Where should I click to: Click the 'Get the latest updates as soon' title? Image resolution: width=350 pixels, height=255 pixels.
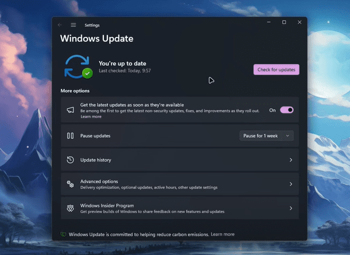pyautogui.click(x=132, y=105)
